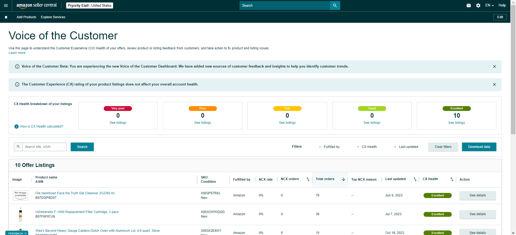This screenshot has width=516, height=235.
Task: Click the search magnifier button in header
Action: (335, 5)
